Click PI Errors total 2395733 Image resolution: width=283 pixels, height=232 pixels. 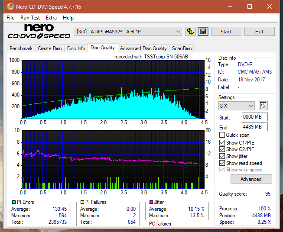pos(58,222)
